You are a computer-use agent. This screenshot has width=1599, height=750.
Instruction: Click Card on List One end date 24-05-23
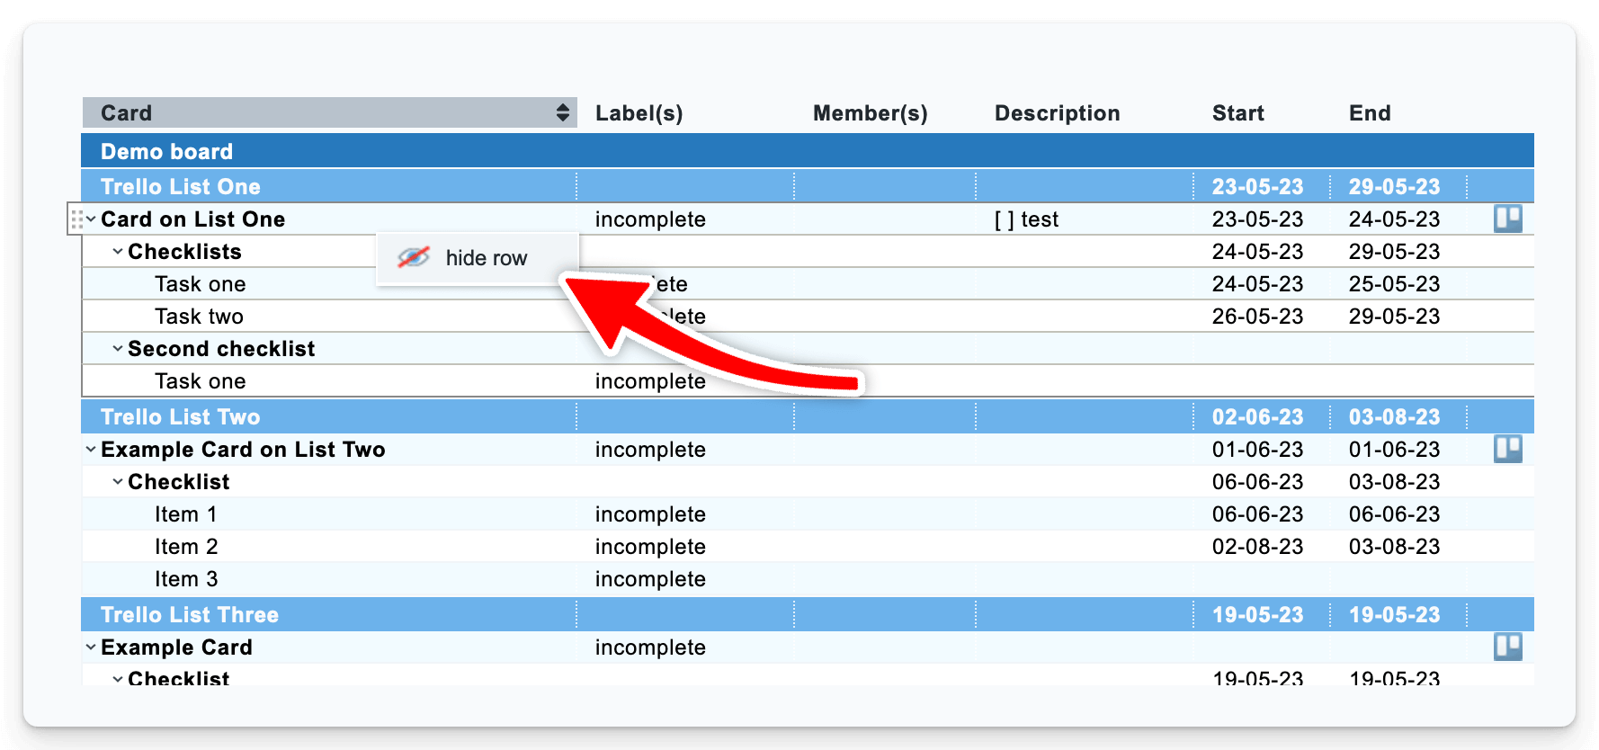[x=1394, y=219]
